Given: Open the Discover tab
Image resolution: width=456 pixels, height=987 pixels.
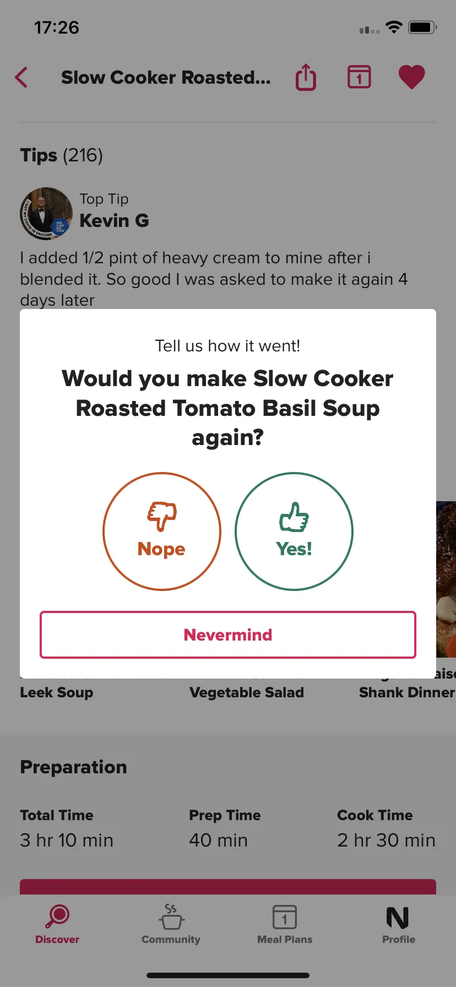Looking at the screenshot, I should 57,925.
